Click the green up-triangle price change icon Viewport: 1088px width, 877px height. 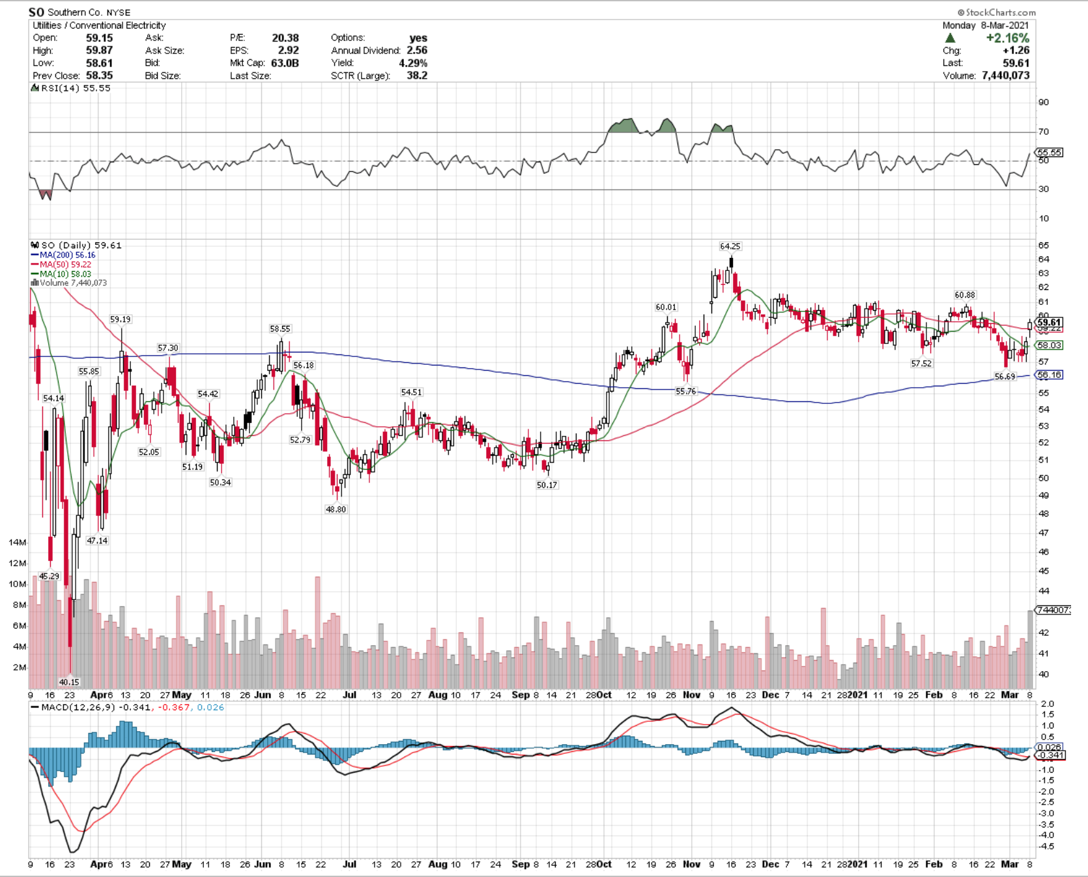pyautogui.click(x=950, y=38)
